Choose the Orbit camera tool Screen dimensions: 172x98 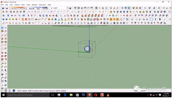(x=2, y=75)
